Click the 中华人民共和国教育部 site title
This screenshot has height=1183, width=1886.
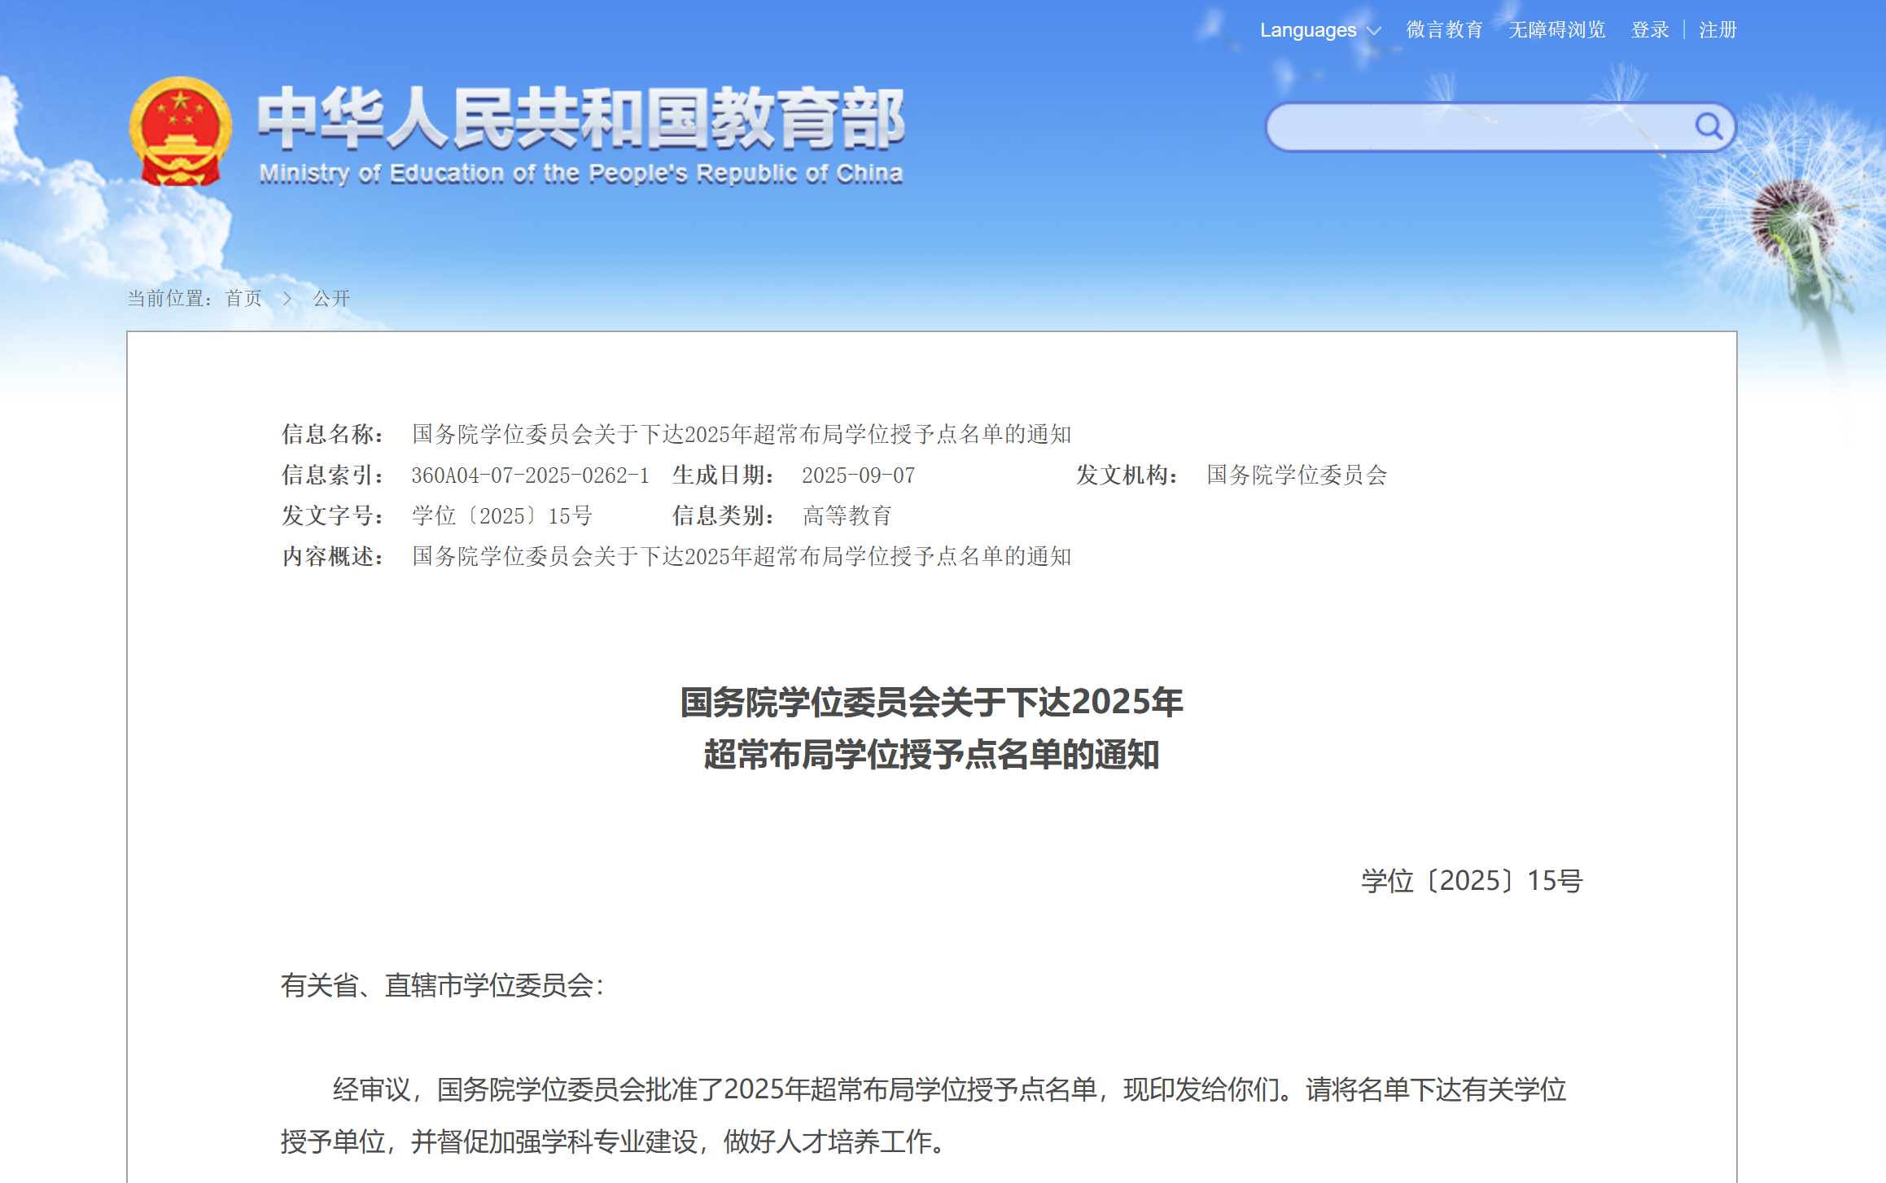pos(580,119)
